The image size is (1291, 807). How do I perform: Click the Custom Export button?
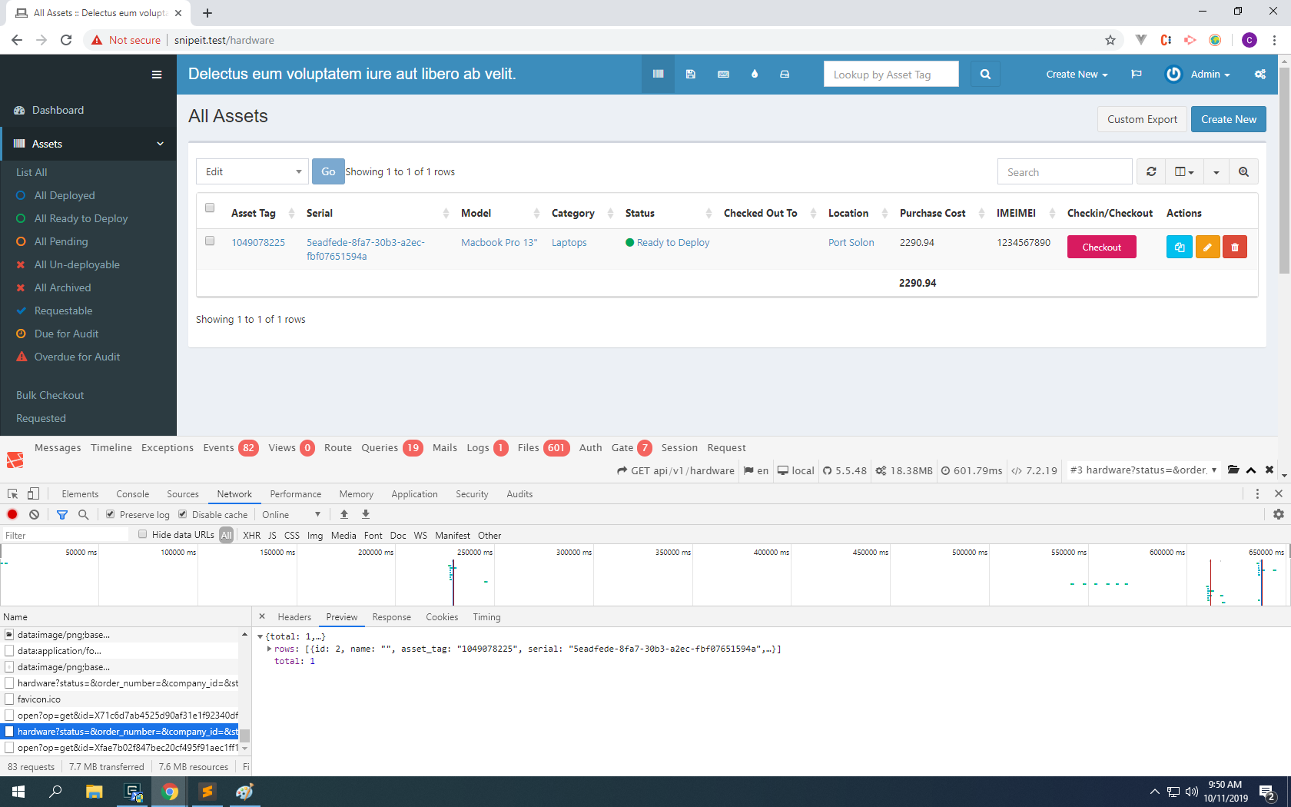pyautogui.click(x=1142, y=119)
